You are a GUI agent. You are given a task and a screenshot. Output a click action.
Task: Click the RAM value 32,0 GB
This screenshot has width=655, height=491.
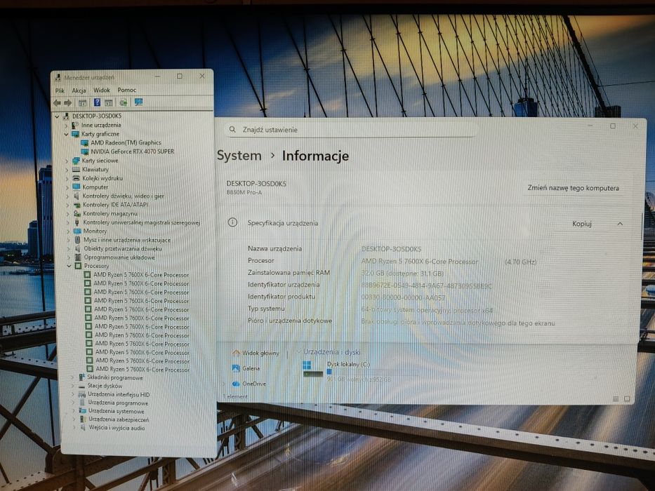point(402,274)
